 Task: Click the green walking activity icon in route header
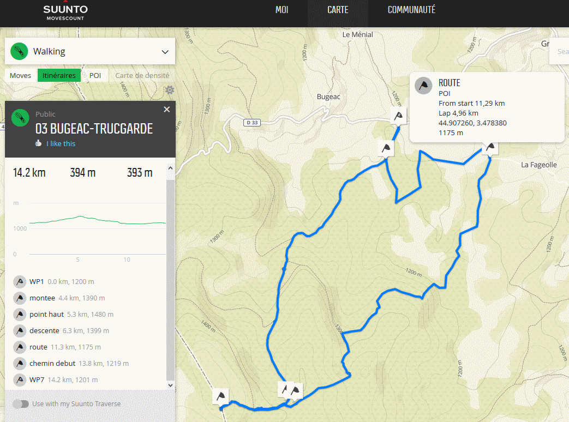tap(20, 117)
